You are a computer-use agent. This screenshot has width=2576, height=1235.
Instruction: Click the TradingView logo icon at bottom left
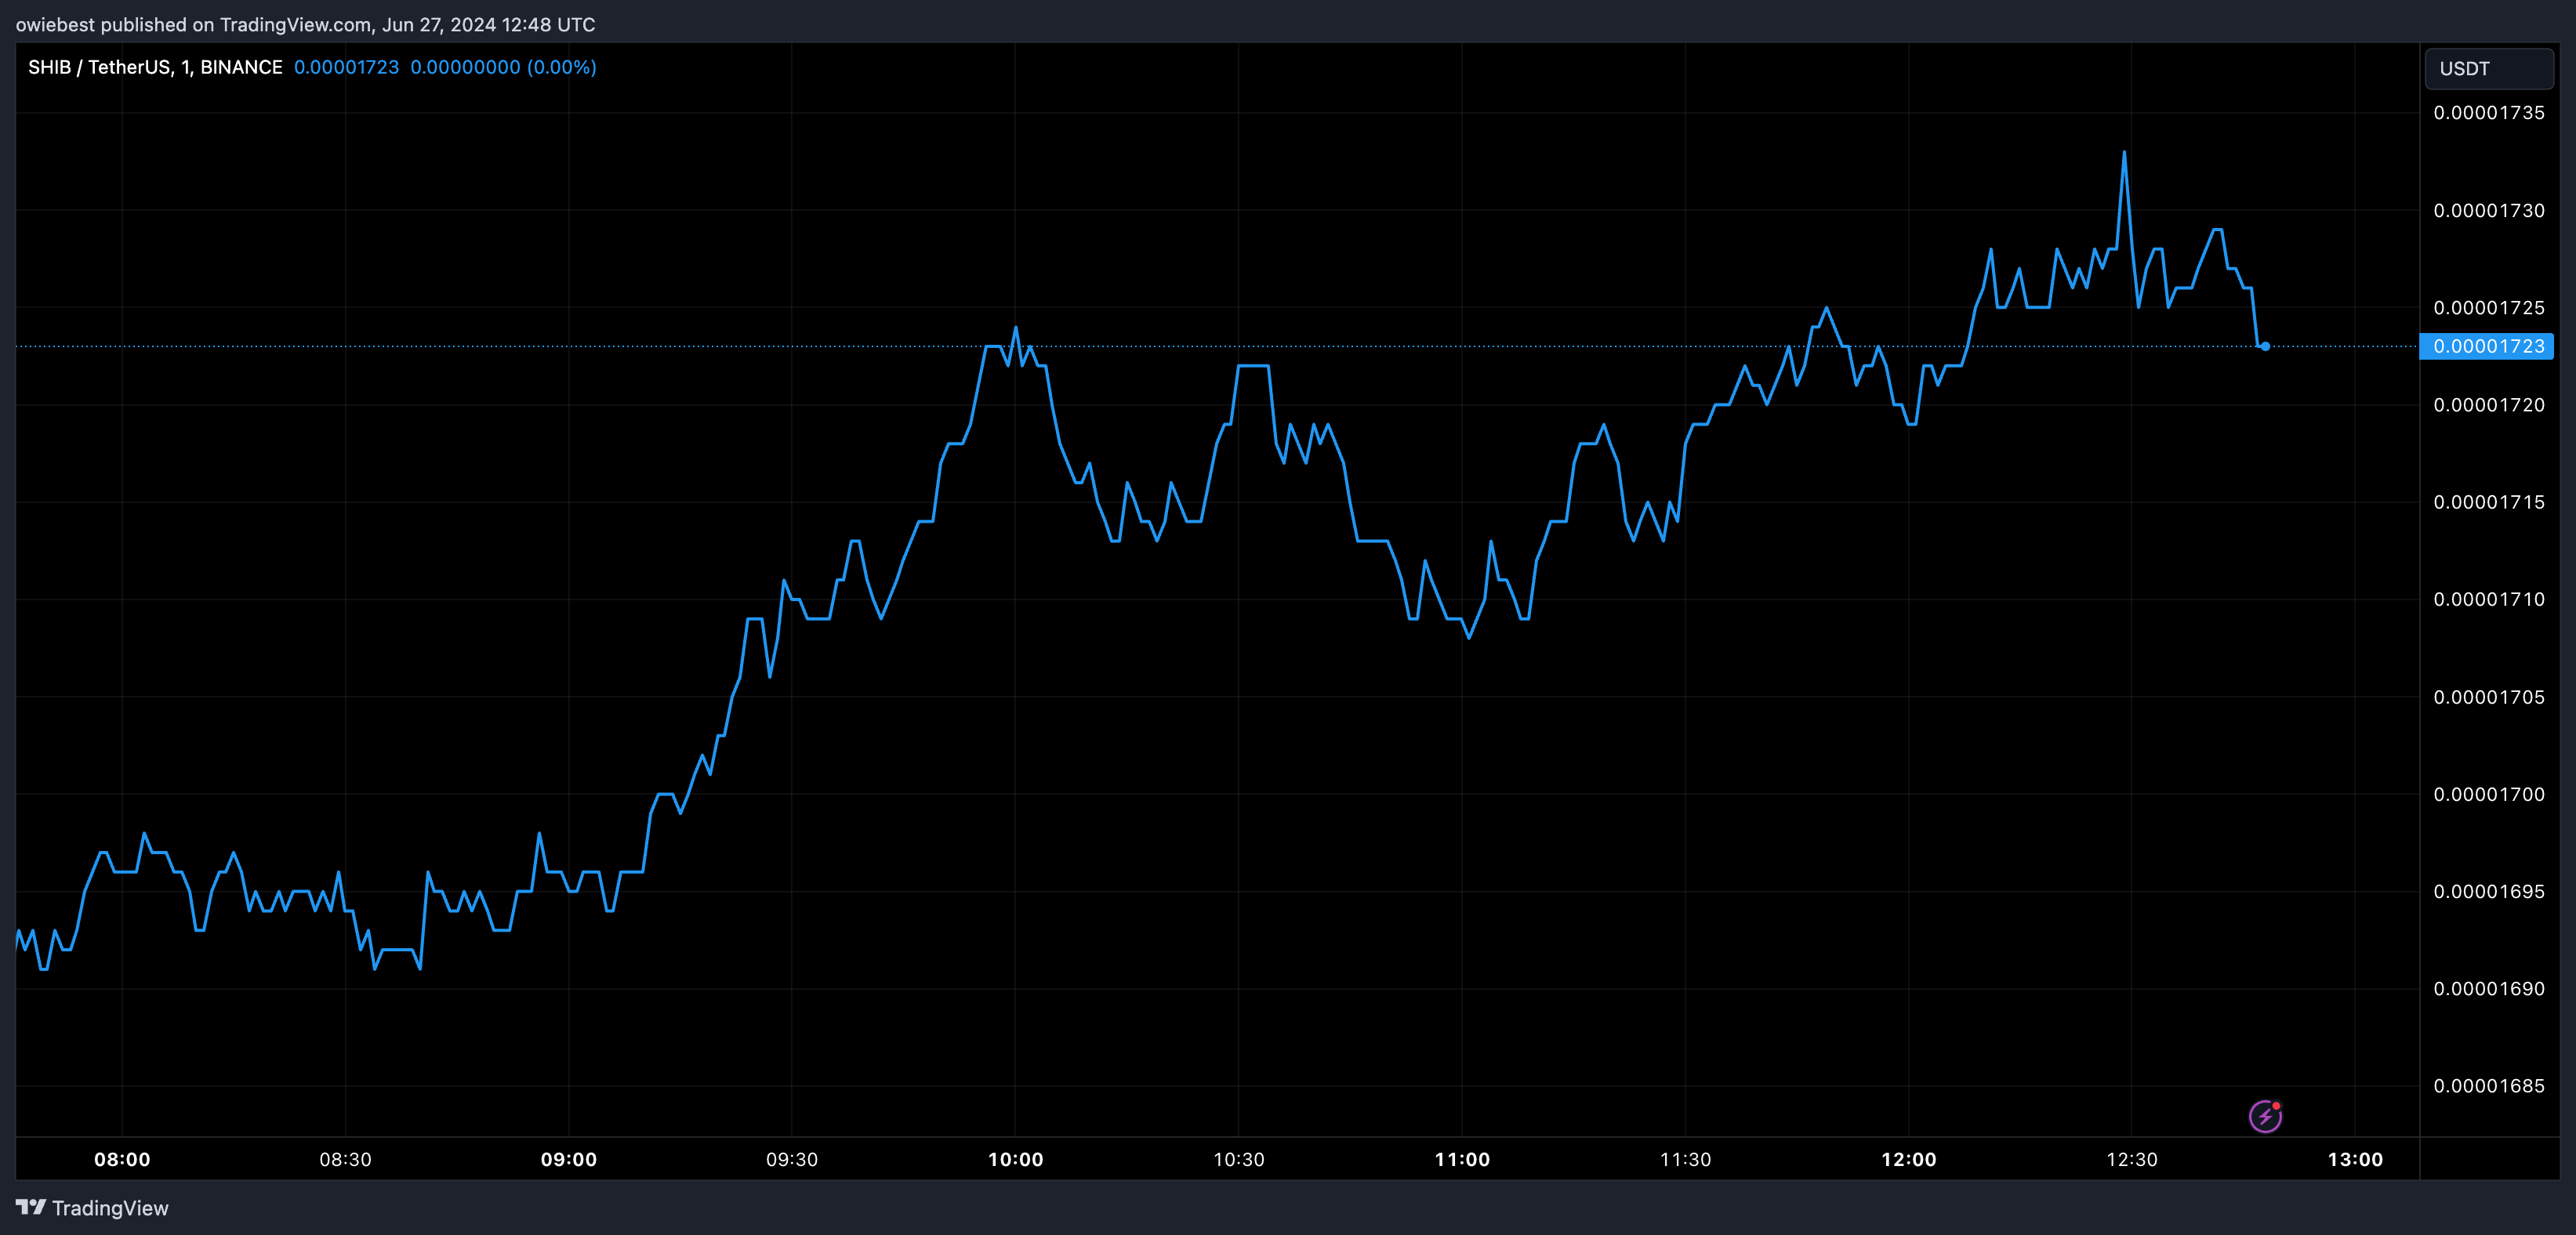(31, 1207)
